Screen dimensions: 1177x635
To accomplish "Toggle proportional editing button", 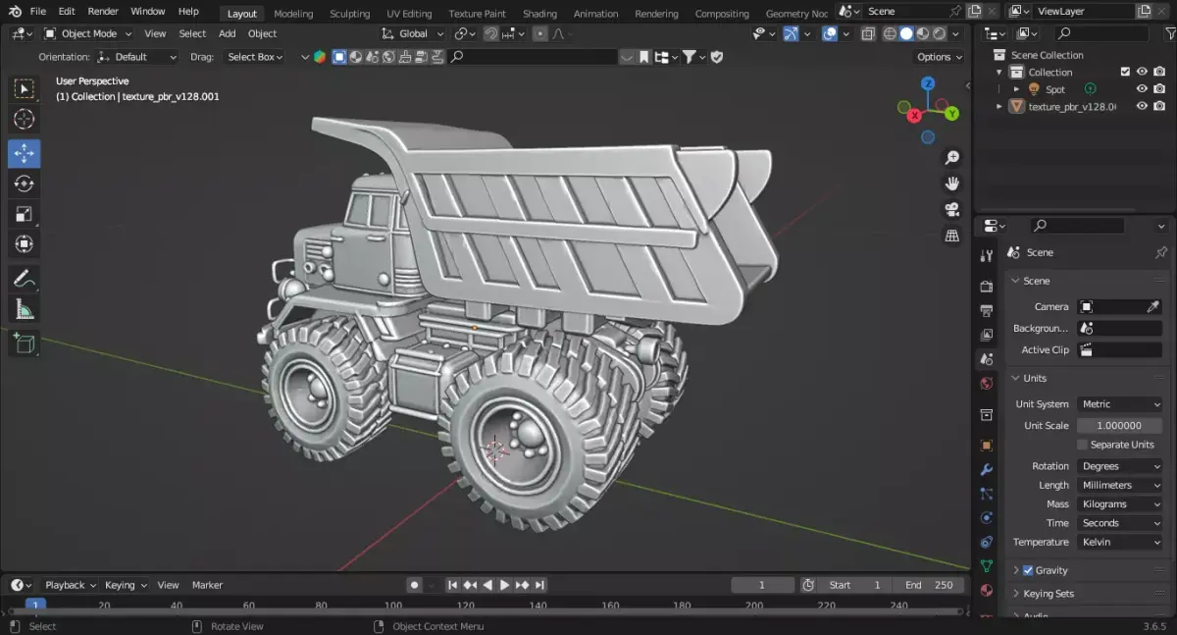I will (x=539, y=33).
